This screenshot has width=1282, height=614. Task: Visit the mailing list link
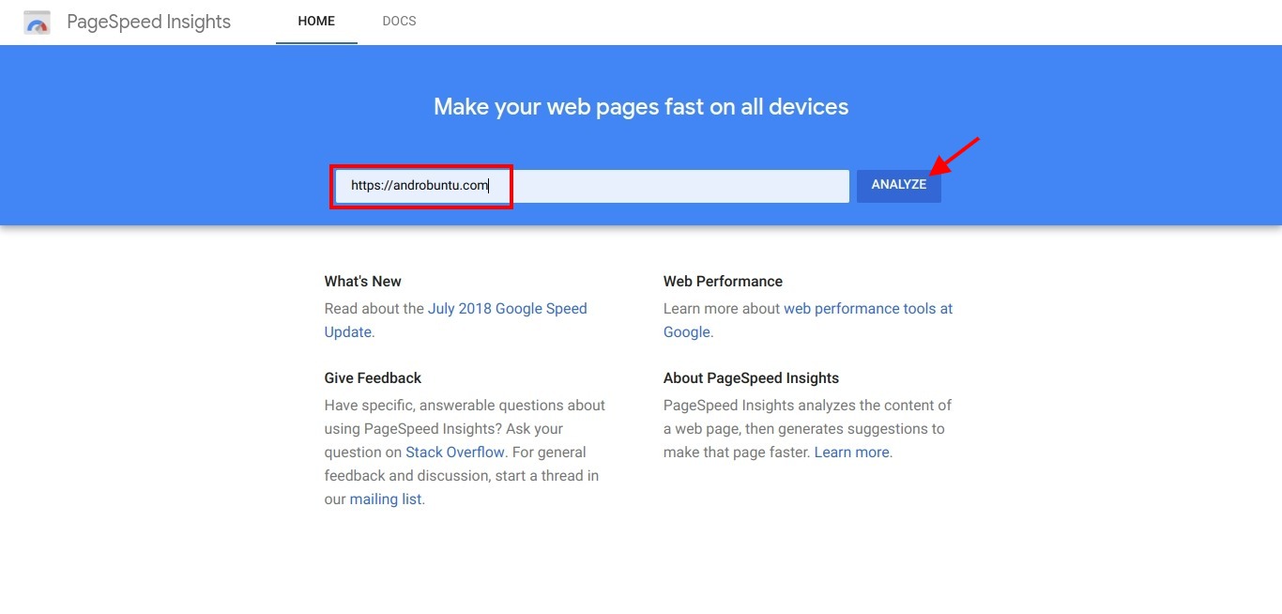pyautogui.click(x=385, y=499)
